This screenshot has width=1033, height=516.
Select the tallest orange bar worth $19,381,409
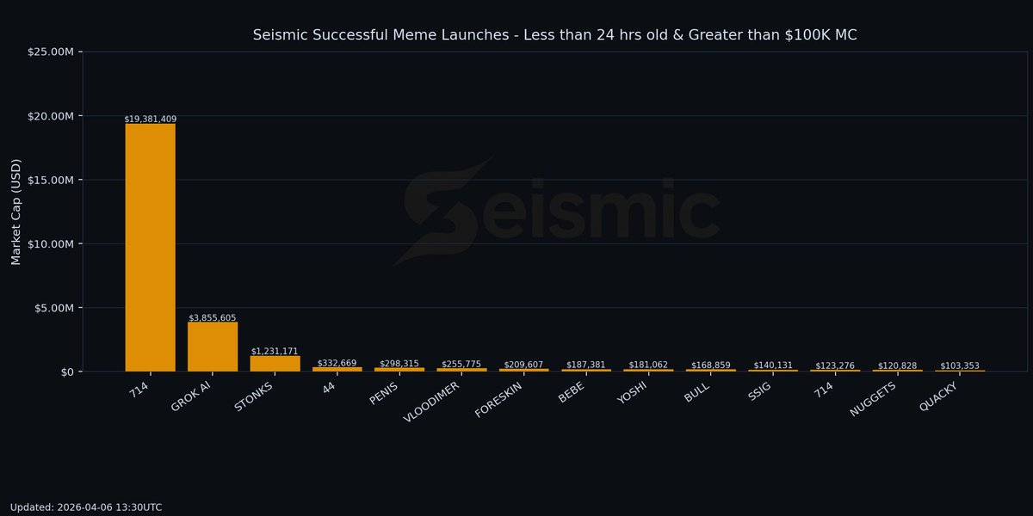coord(151,248)
